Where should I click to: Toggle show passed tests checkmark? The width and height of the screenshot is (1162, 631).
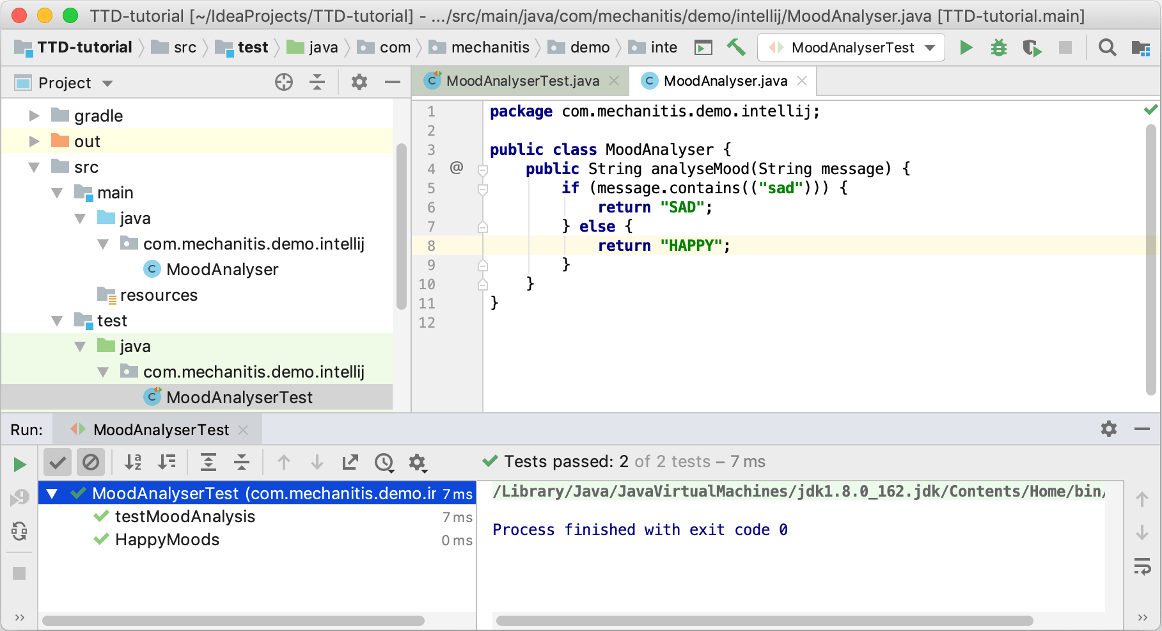click(58, 462)
